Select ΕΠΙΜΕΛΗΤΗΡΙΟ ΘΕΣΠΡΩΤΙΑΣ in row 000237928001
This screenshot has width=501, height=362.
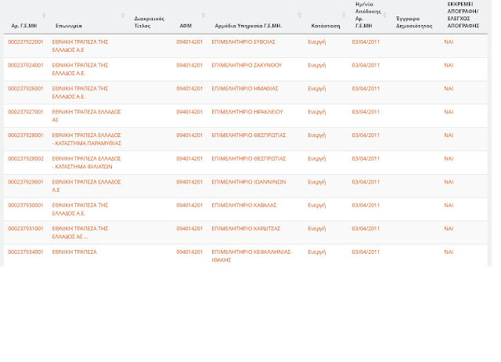[x=249, y=136]
